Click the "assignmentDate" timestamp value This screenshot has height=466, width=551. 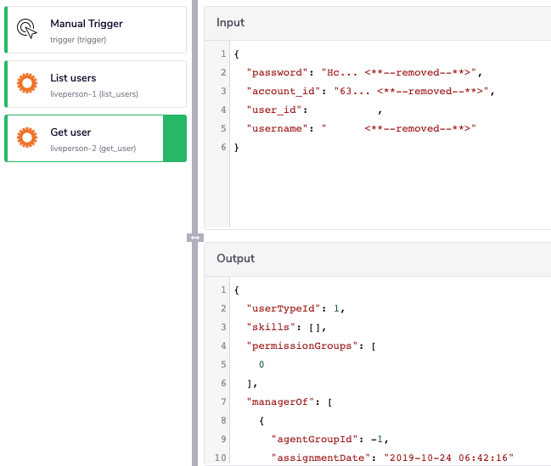tap(448, 458)
